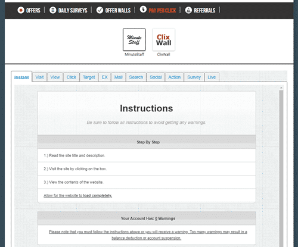Click 'Allow for the website to load completely' text
Screen dimensions: 298x247
(x=78, y=196)
